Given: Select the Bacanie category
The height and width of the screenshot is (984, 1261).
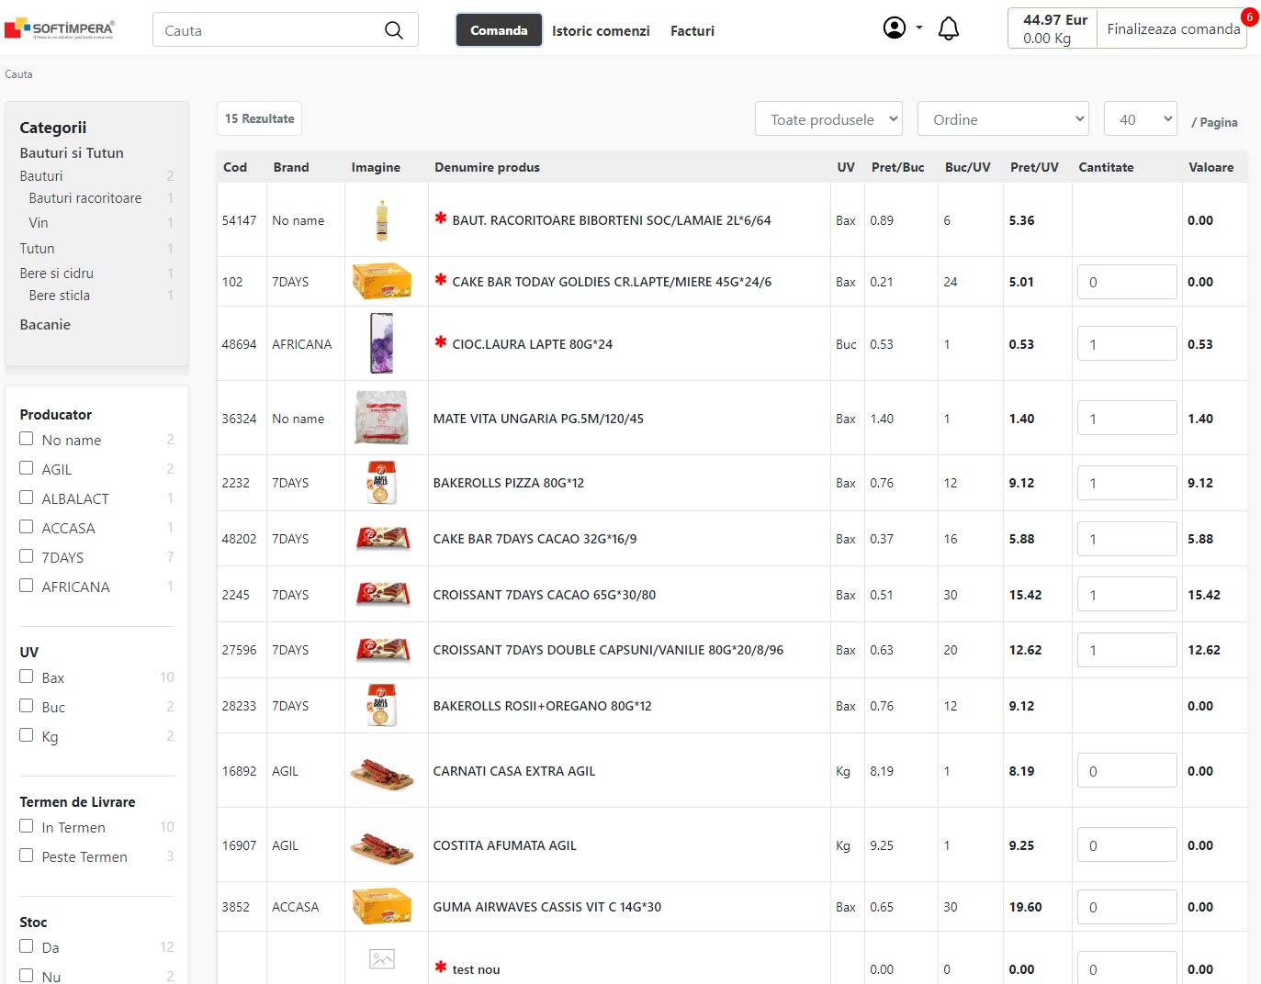Looking at the screenshot, I should tap(45, 325).
